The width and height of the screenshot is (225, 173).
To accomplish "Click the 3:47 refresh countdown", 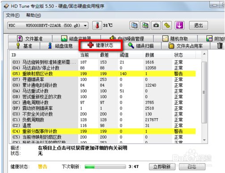I will tap(134, 167).
